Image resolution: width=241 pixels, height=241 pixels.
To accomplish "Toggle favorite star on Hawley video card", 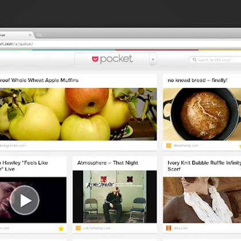I will coord(61,228).
